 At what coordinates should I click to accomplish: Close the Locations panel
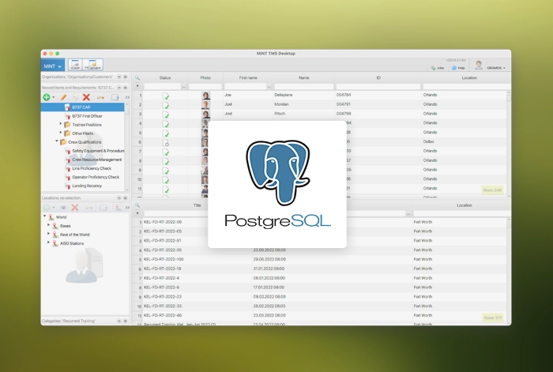(125, 197)
